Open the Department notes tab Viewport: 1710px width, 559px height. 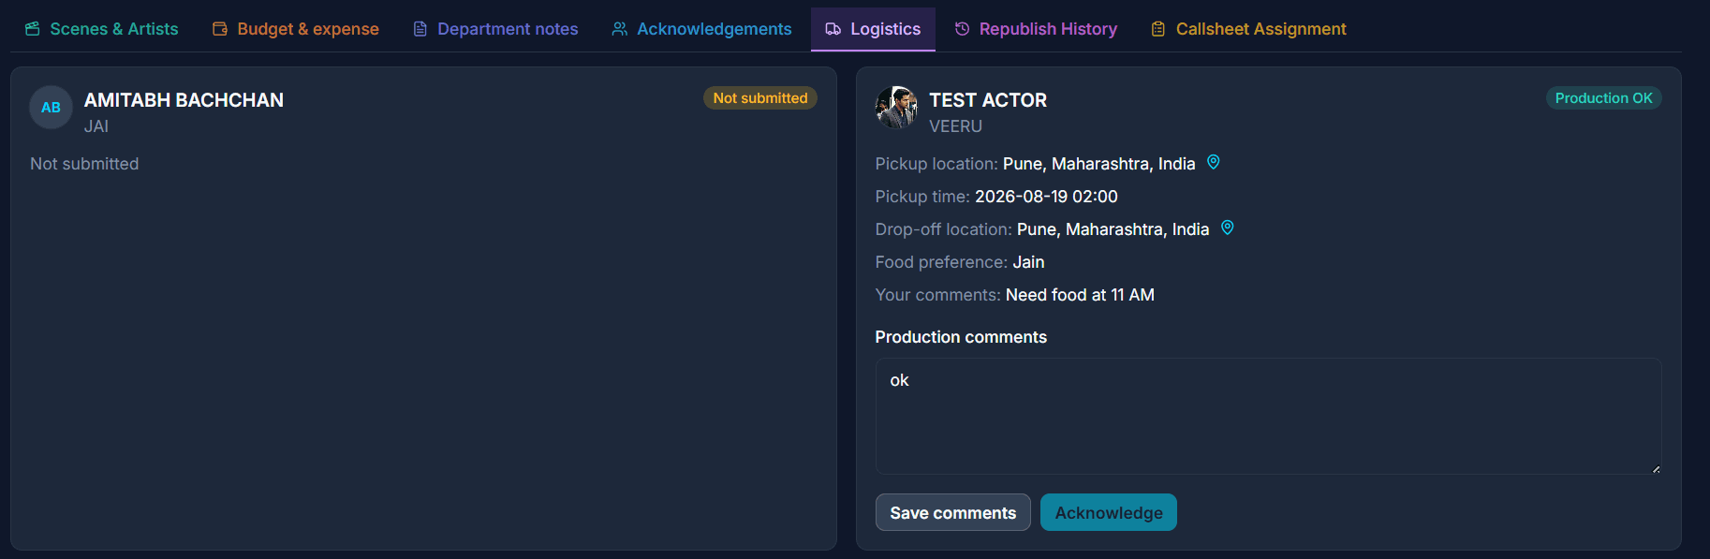pyautogui.click(x=495, y=29)
